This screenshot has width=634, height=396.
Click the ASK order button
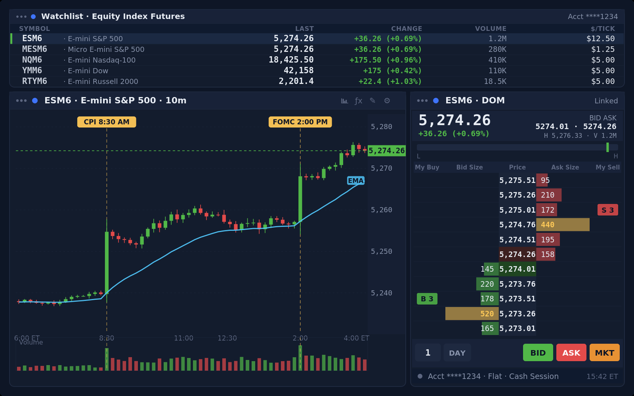pyautogui.click(x=571, y=353)
